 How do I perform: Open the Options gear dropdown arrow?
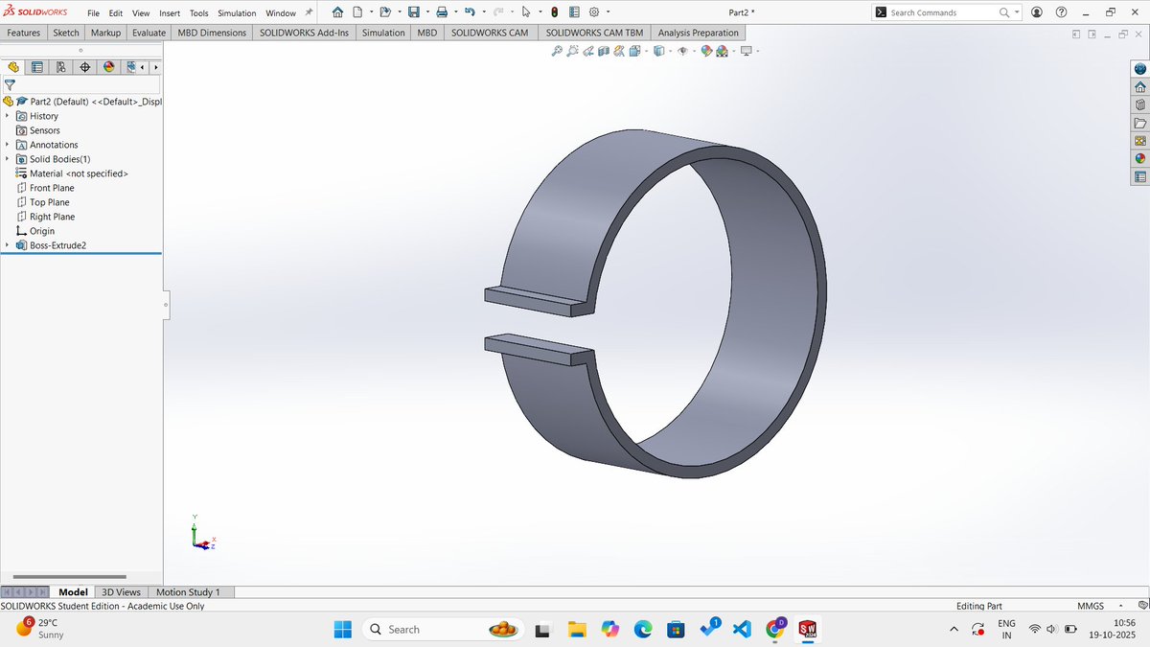click(608, 12)
